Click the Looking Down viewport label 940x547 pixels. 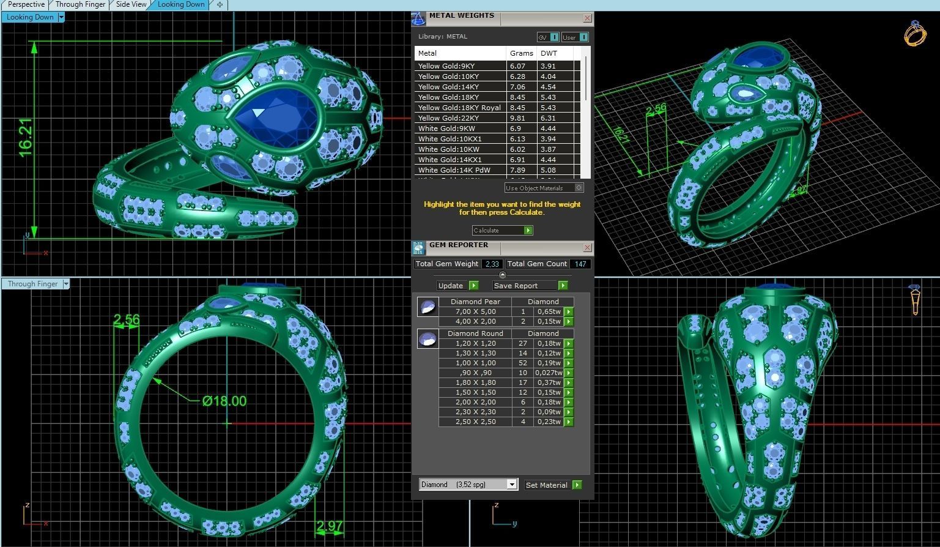coord(30,17)
